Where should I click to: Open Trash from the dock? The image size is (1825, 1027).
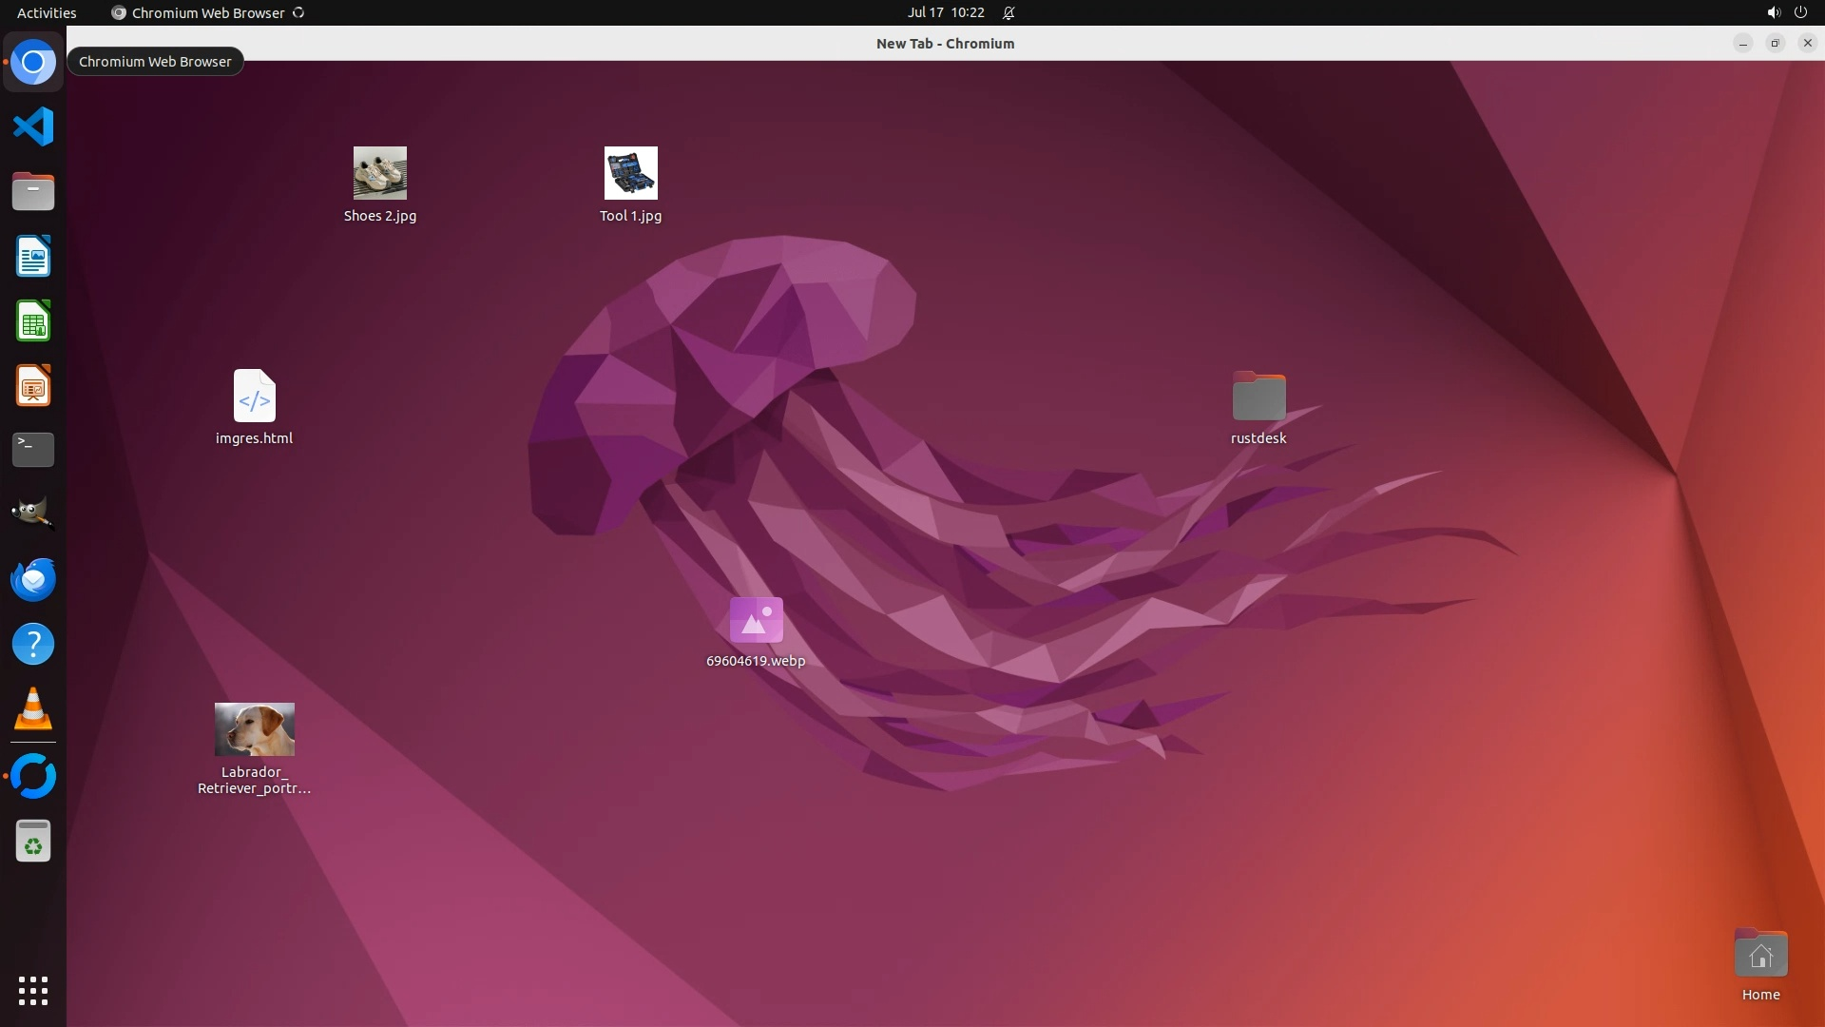coord(33,842)
